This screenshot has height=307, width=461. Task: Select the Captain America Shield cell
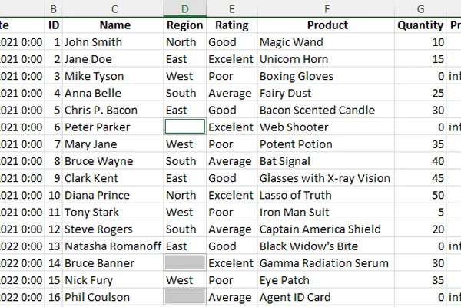(326, 229)
